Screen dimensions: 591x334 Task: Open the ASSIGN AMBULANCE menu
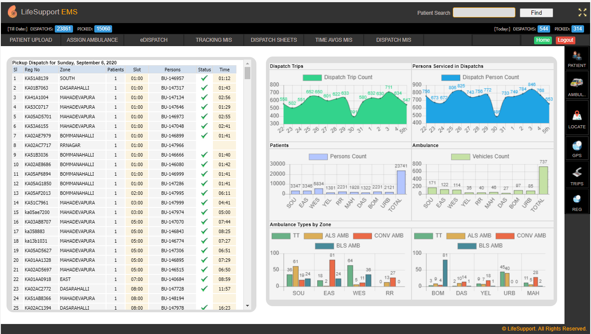(92, 40)
